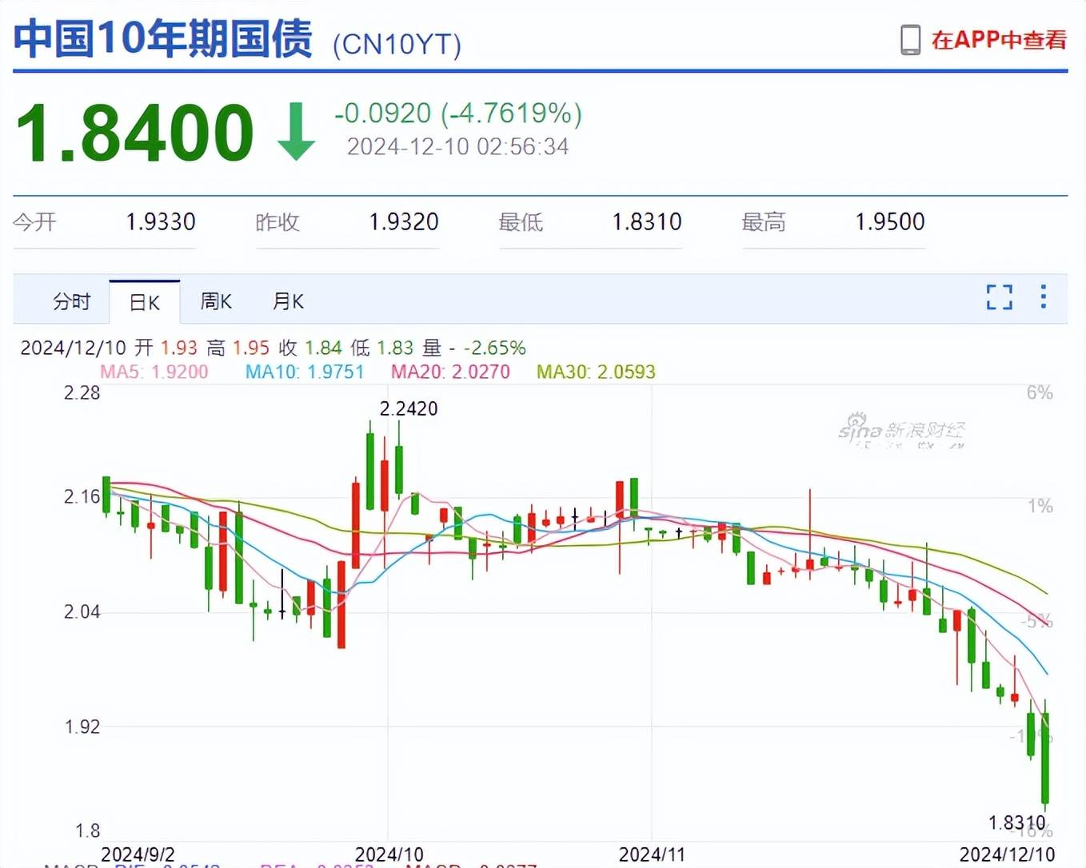1086x868 pixels.
Task: Switch to the 周K chart tab
Action: [x=216, y=301]
